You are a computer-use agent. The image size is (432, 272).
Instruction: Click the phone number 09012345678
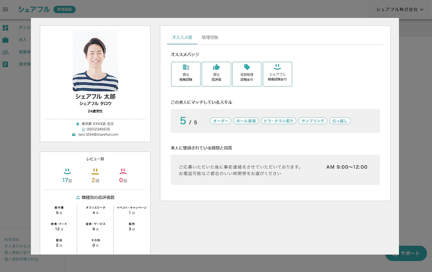pos(98,129)
